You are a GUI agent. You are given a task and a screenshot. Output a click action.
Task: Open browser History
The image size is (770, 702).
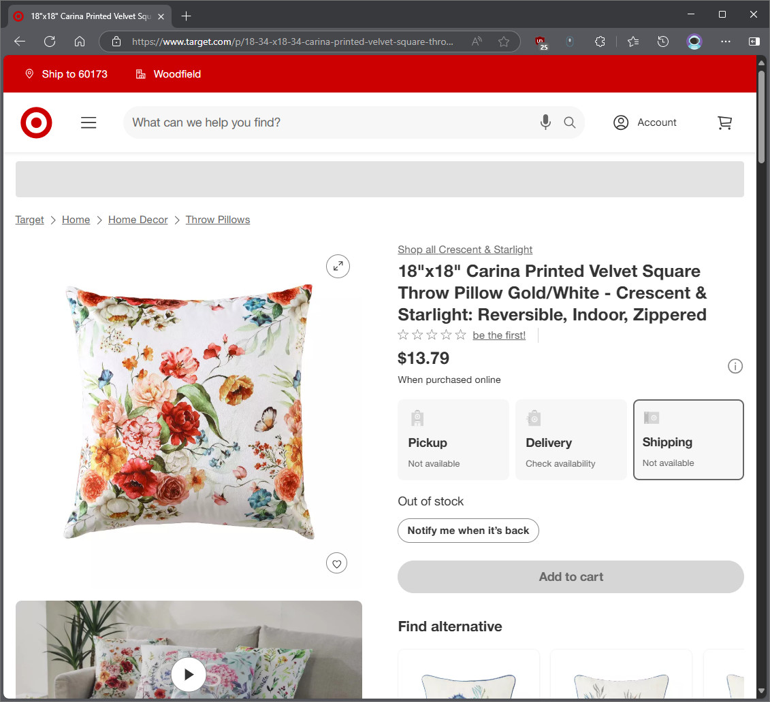tap(663, 41)
